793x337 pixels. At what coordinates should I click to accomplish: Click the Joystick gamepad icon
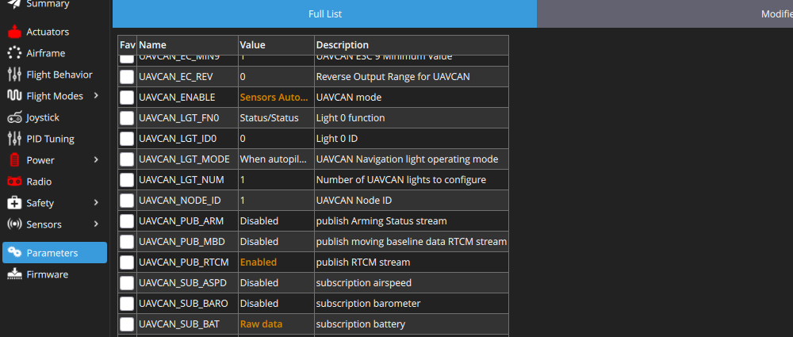14,117
